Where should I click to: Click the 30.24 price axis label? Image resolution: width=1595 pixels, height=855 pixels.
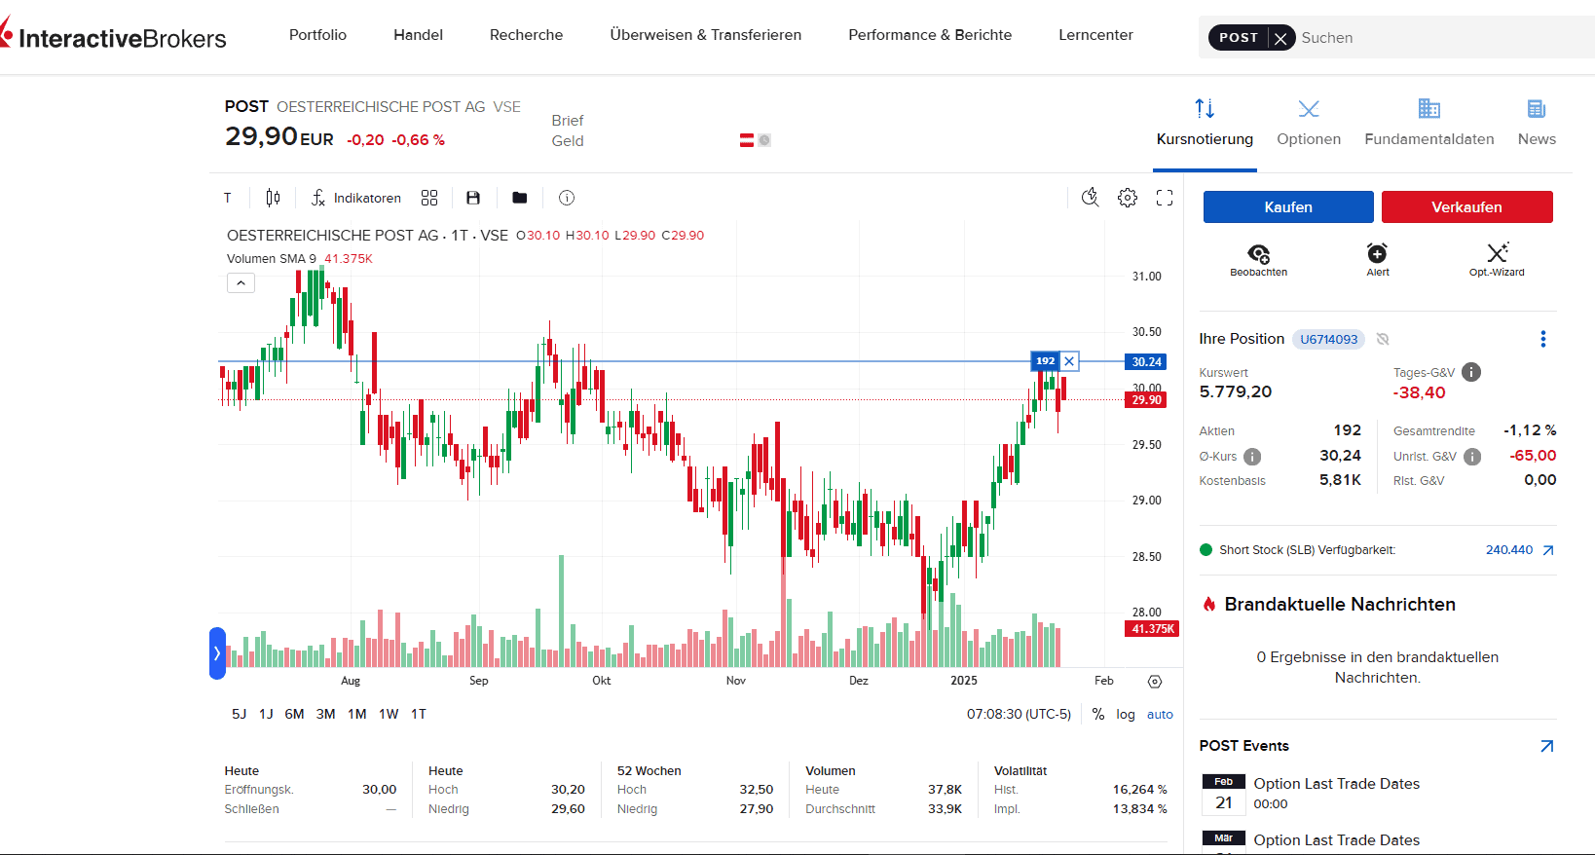[x=1147, y=361]
